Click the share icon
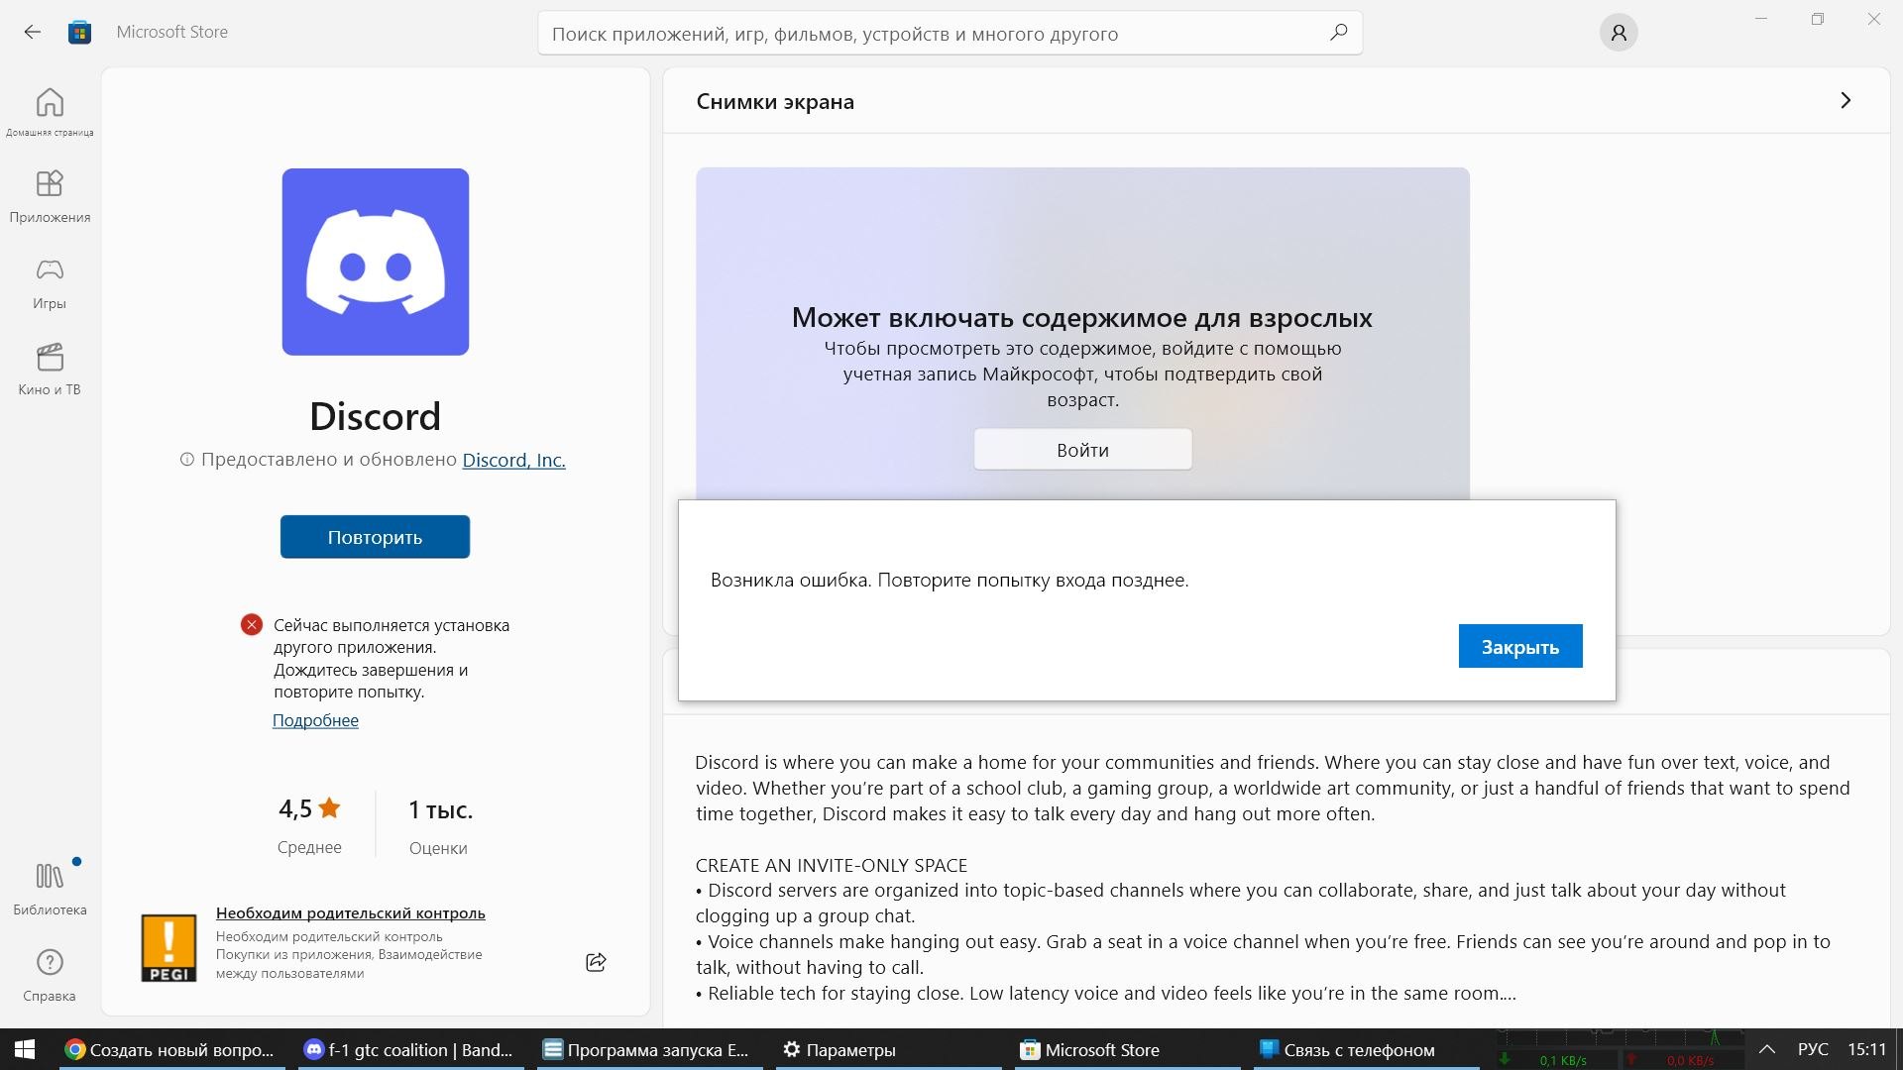 coord(596,962)
